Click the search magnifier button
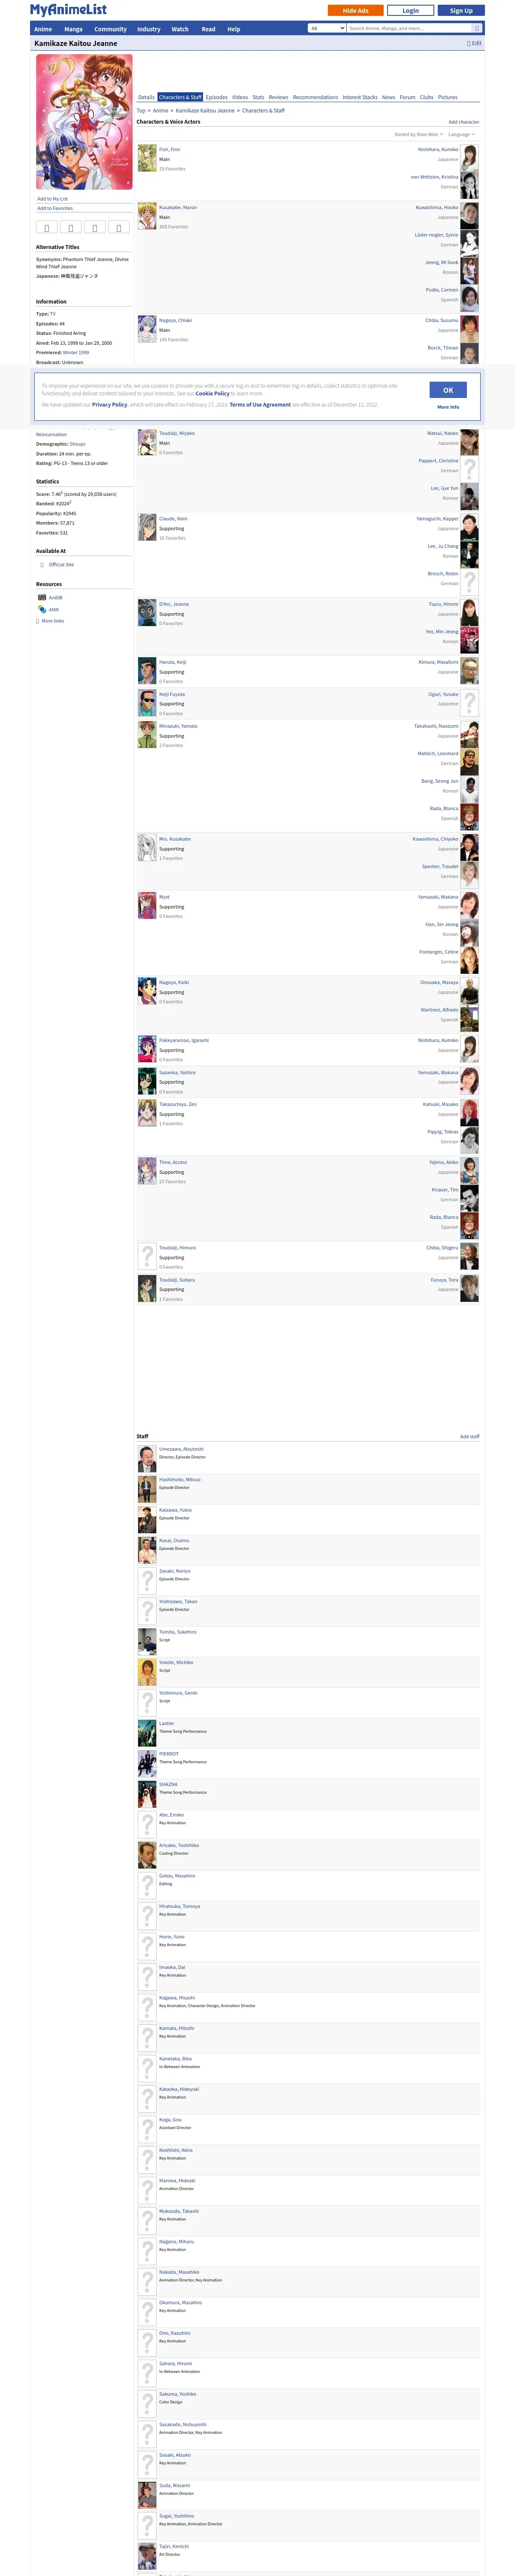 [x=476, y=28]
